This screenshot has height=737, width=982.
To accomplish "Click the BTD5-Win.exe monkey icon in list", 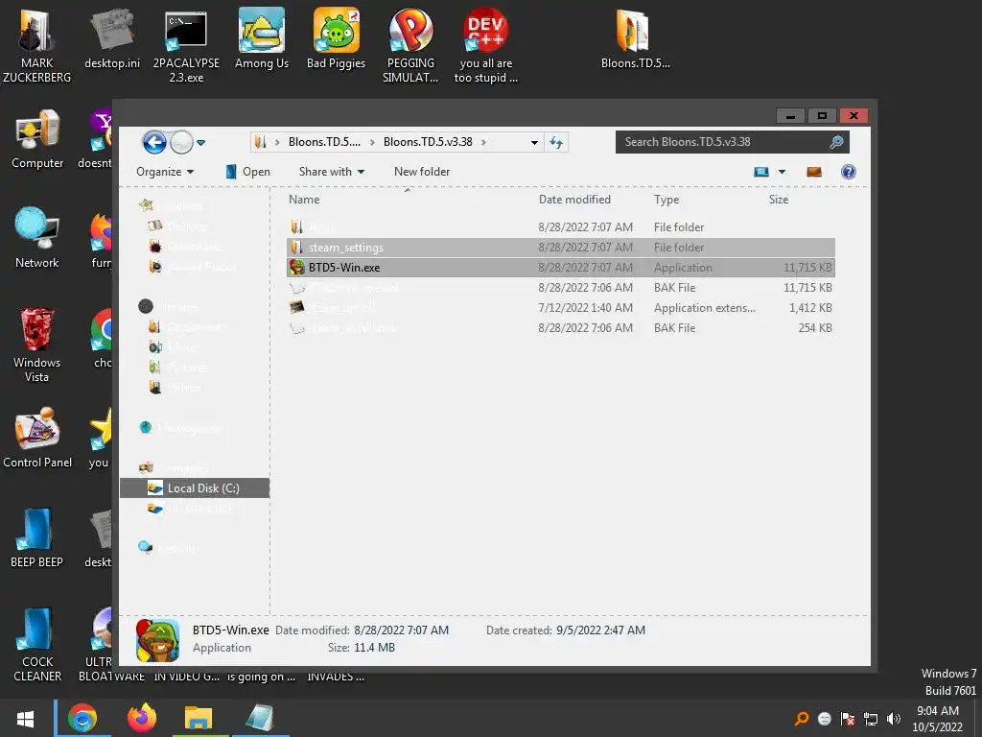I will click(297, 268).
